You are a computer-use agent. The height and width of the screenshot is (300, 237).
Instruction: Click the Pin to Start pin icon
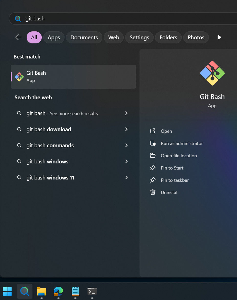pos(153,168)
